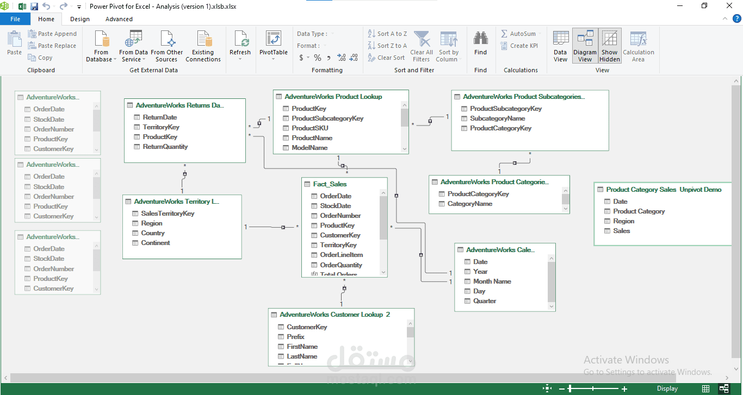Click Clear Sort in ribbon
The height and width of the screenshot is (395, 743).
(x=386, y=58)
